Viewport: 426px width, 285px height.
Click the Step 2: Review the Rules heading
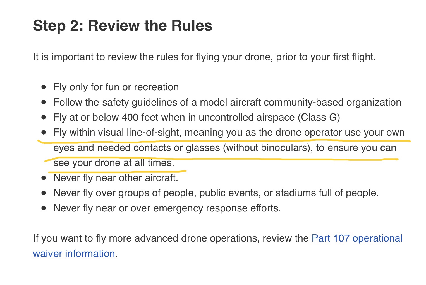coord(123,25)
